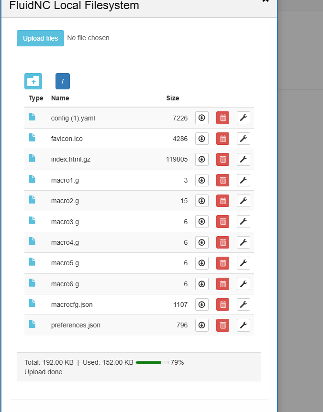Click the Size column header
The width and height of the screenshot is (323, 412).
(x=173, y=98)
